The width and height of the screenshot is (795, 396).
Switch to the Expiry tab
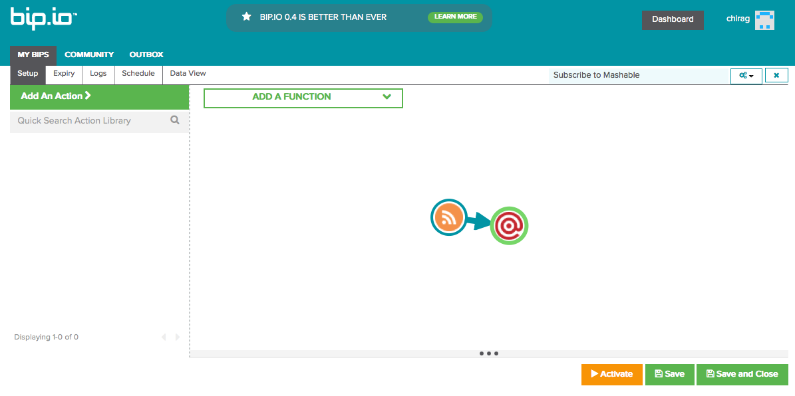(x=64, y=74)
